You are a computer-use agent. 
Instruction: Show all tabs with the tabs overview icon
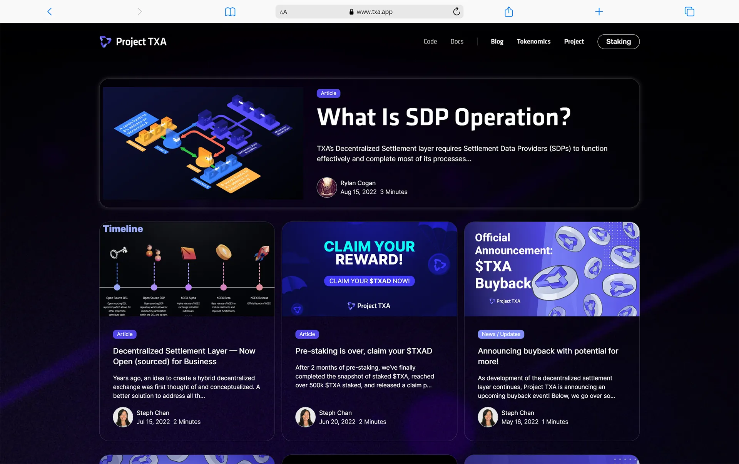(x=689, y=12)
